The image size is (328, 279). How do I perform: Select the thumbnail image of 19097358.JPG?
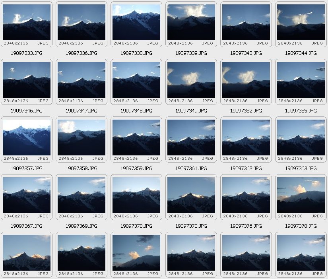(x=82, y=138)
